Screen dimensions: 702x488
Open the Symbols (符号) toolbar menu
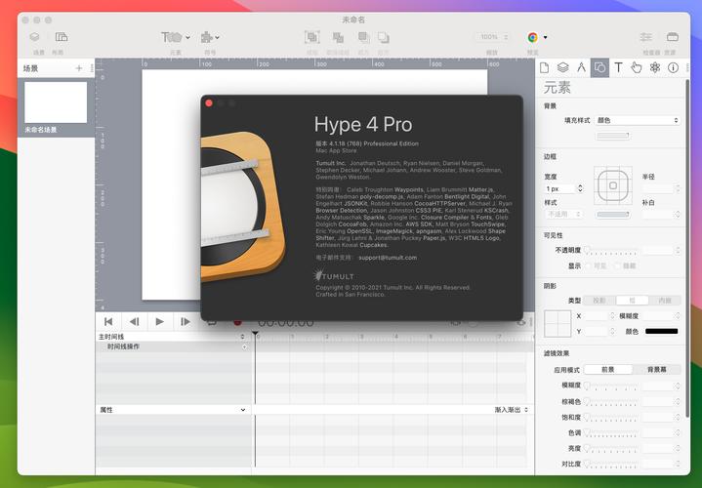[210, 37]
